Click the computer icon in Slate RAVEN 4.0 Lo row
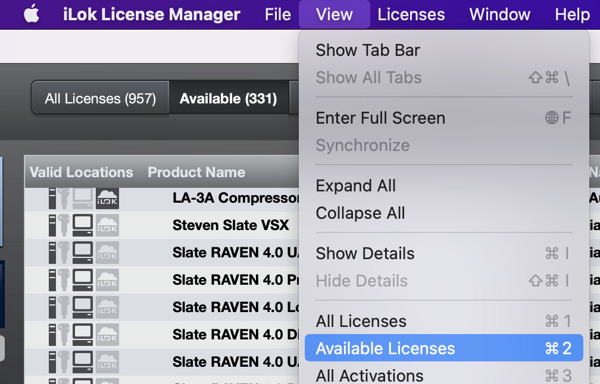 [x=83, y=307]
